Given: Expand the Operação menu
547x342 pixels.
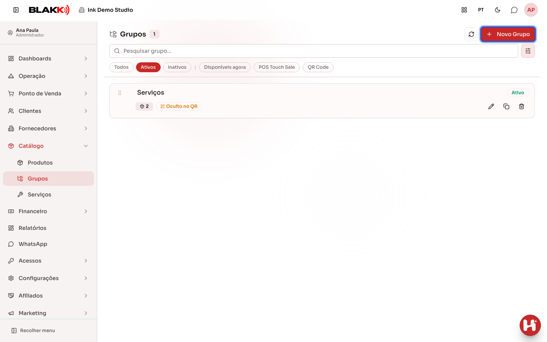Looking at the screenshot, I should point(48,76).
